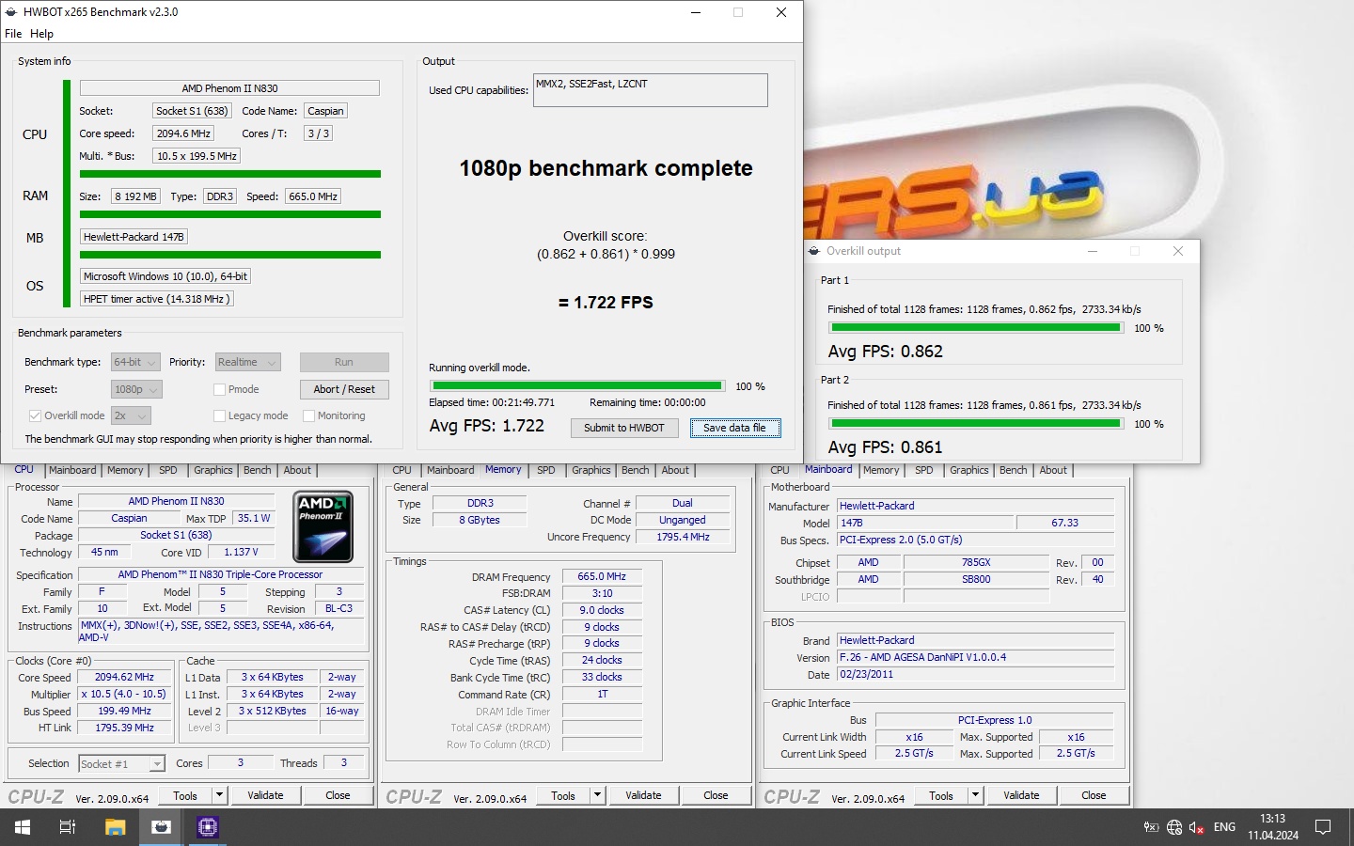Click the Max TDP 35.1 W value
Image resolution: width=1354 pixels, height=846 pixels.
[x=254, y=518]
